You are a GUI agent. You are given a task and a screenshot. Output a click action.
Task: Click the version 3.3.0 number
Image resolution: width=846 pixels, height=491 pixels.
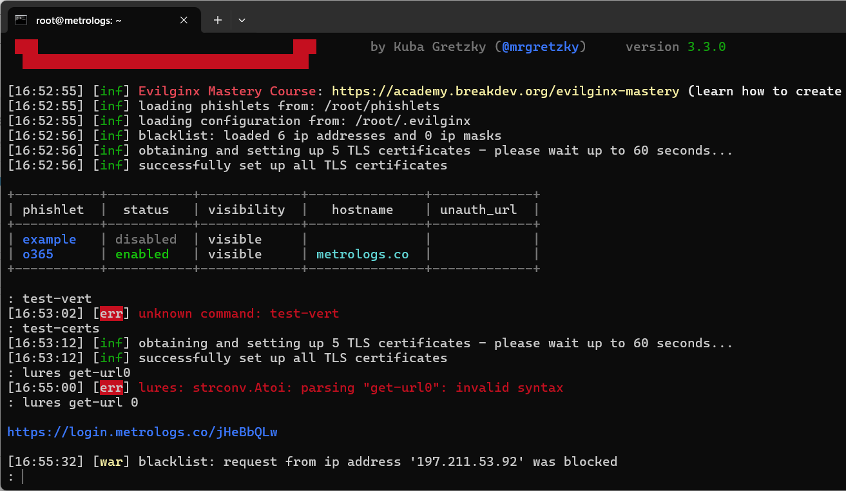(x=707, y=46)
